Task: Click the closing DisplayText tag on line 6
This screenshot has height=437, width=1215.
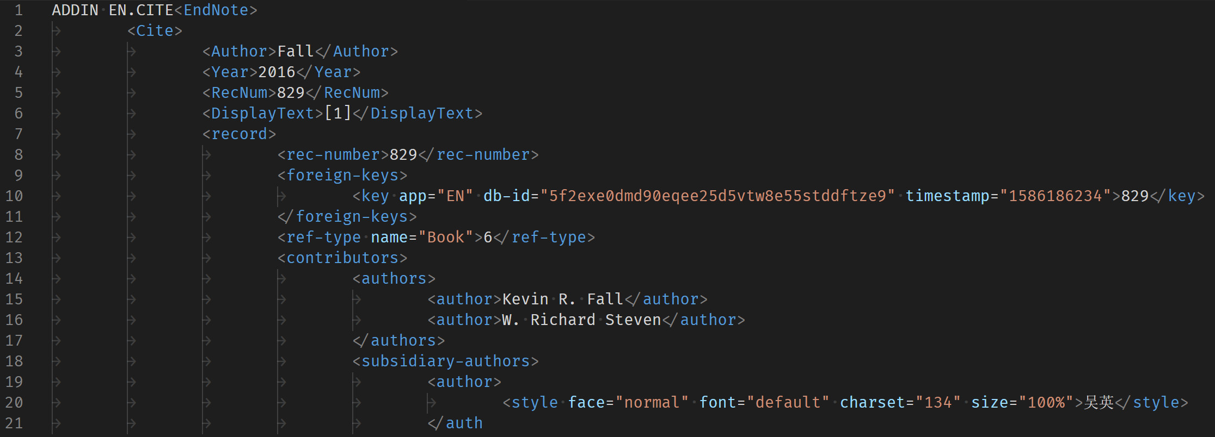Action: coord(418,113)
